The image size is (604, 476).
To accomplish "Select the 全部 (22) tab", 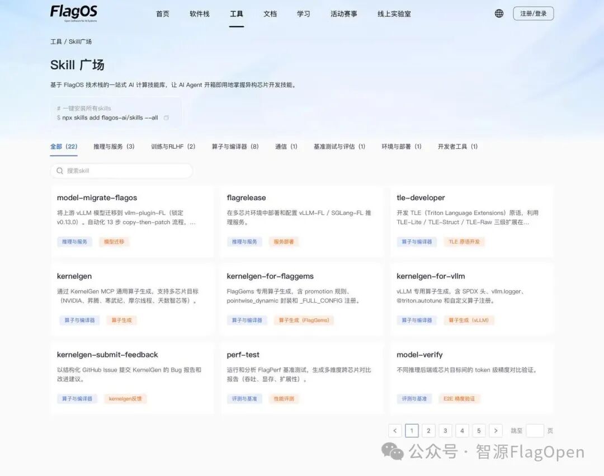I will [64, 147].
